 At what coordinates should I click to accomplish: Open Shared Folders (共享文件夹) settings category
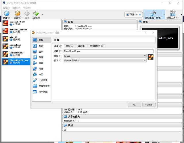point(41,86)
